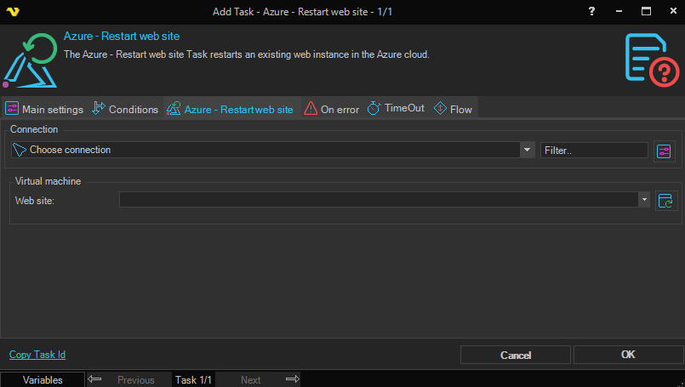Open the Web site dropdown list

point(643,200)
